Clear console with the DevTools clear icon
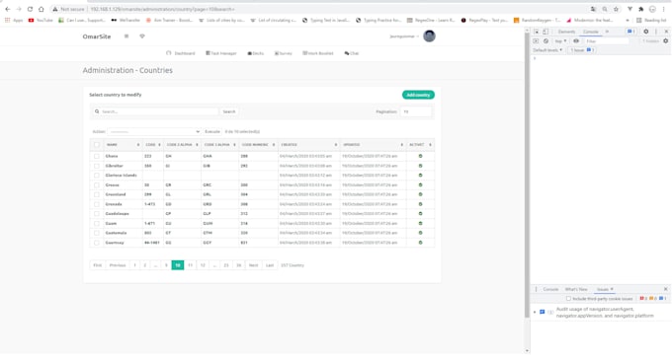This screenshot has height=363, width=672. click(x=546, y=41)
